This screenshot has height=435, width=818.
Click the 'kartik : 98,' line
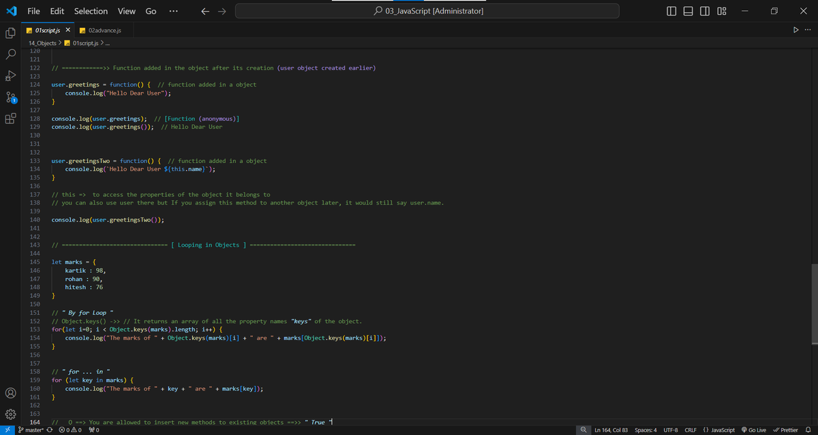[85, 270]
